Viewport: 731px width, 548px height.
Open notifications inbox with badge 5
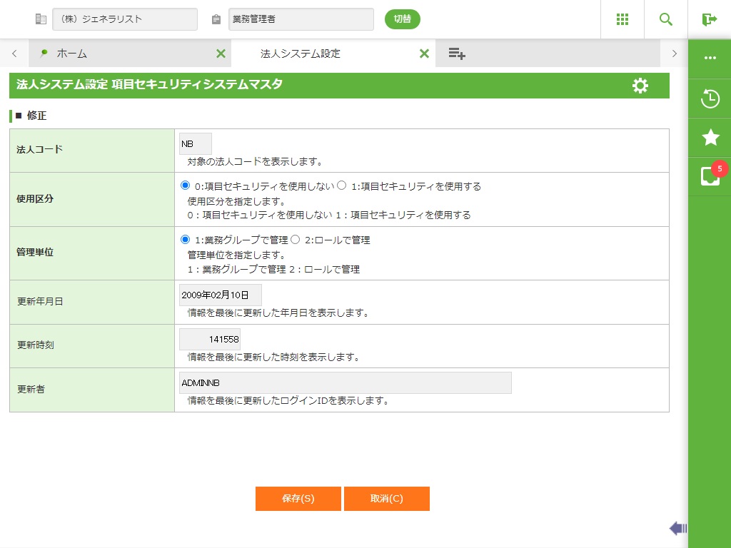pyautogui.click(x=710, y=176)
